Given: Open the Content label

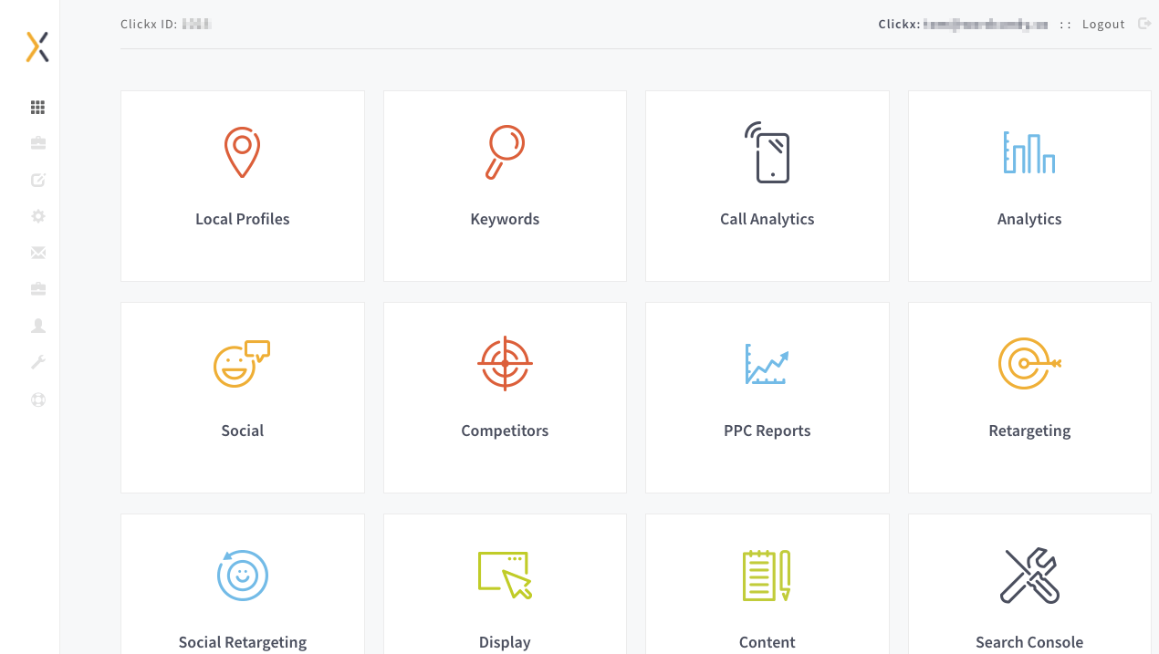Looking at the screenshot, I should point(767,642).
